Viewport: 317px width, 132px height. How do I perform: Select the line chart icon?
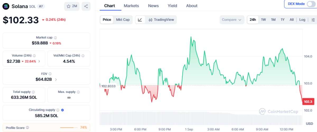click(140, 20)
